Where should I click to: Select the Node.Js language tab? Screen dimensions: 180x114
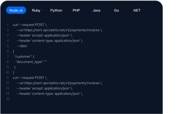coord(16,10)
